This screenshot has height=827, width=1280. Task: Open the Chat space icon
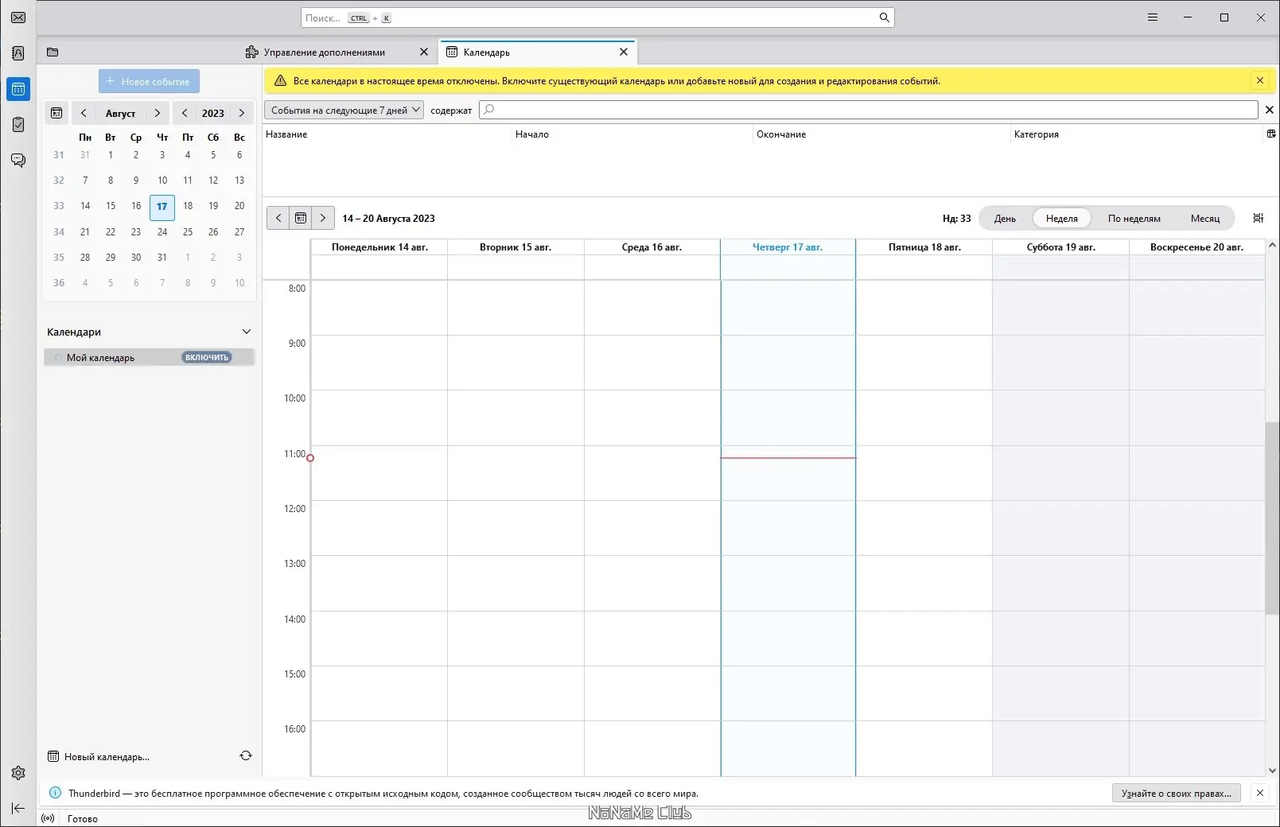18,161
